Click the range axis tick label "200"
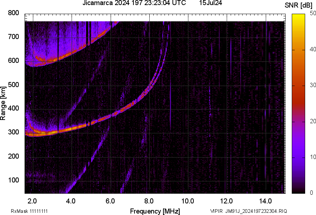Viewport: 316px width, 215px height. click(13, 156)
